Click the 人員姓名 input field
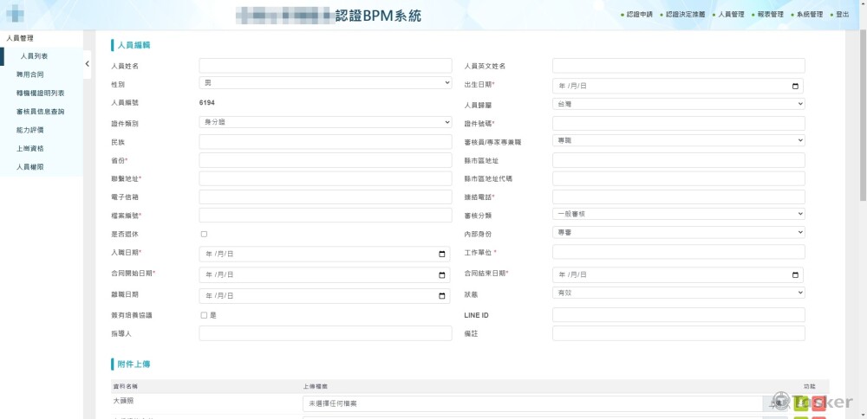Viewport: 867px width, 419px height. (325, 66)
